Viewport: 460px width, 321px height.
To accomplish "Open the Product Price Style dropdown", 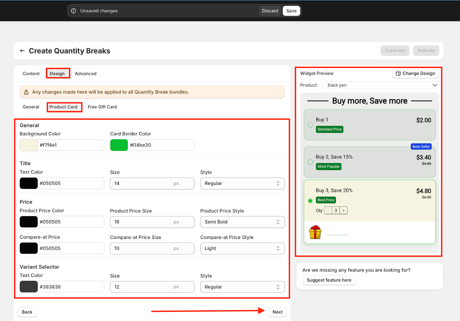I will pos(242,222).
